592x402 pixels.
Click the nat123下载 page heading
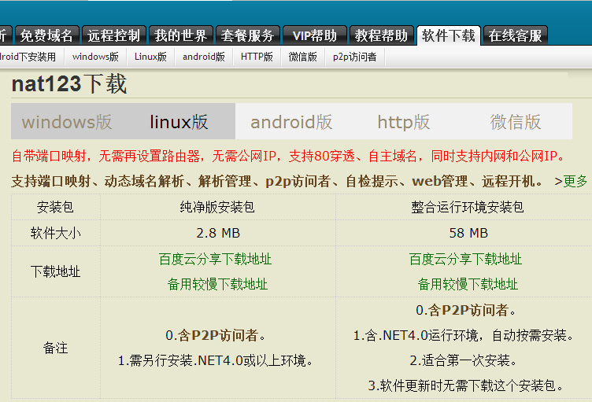(69, 84)
